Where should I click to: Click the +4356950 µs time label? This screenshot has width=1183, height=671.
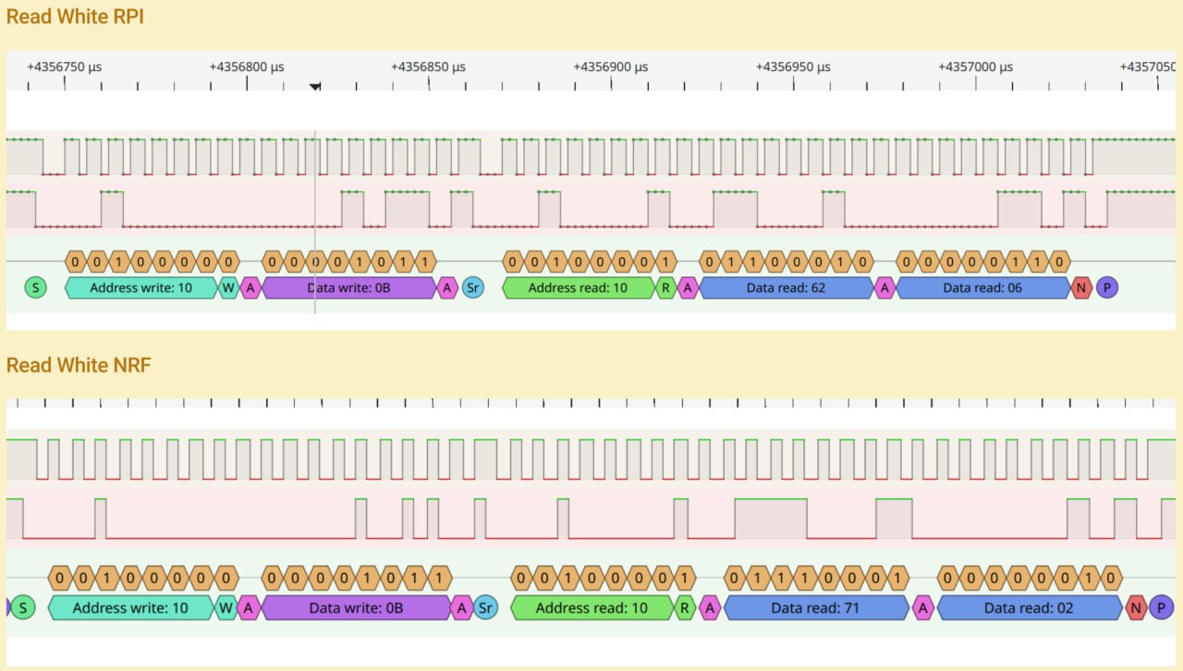click(793, 67)
